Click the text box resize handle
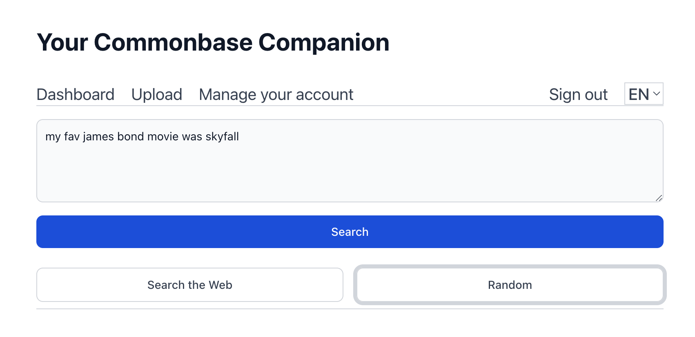The image size is (695, 337). click(x=659, y=198)
